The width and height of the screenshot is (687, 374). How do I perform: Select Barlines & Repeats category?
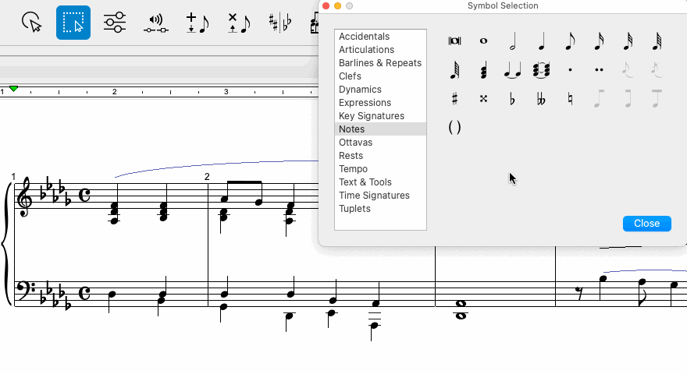pos(380,62)
